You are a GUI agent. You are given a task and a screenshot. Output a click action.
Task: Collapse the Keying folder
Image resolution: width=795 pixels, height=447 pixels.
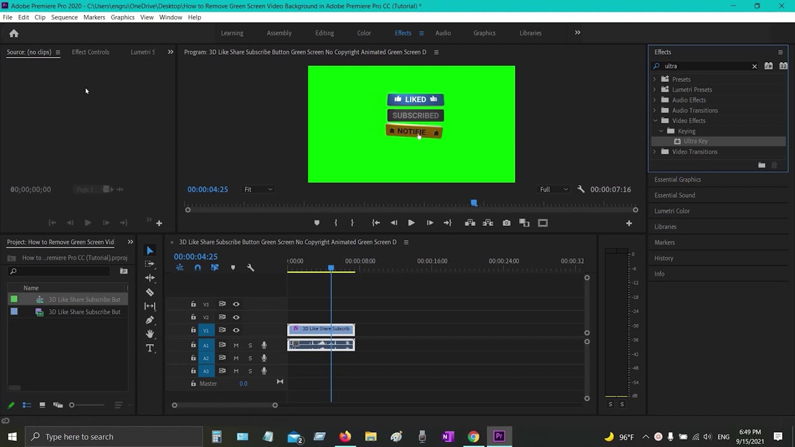661,131
